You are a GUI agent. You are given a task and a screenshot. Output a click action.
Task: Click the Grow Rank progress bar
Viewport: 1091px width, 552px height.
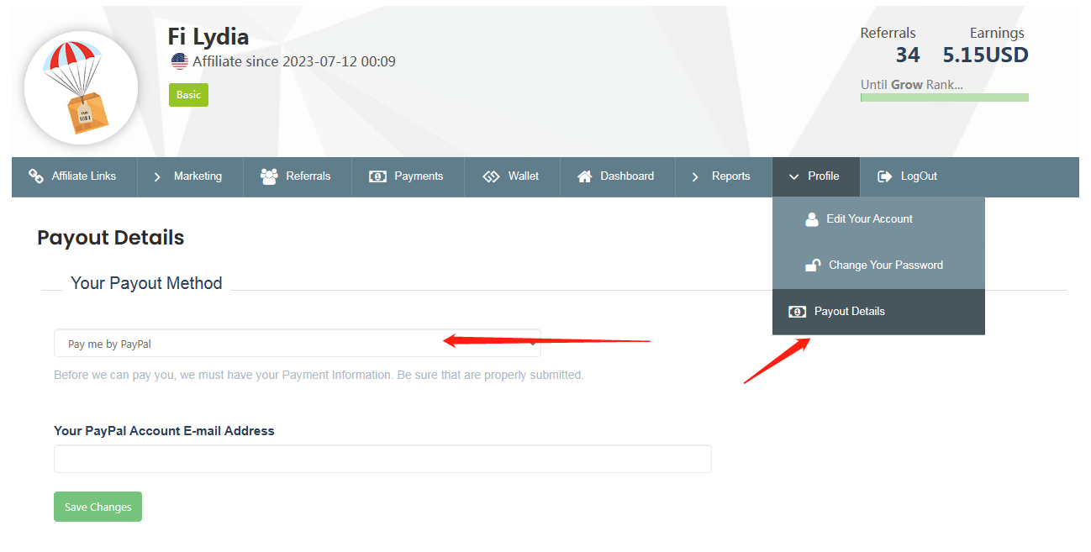point(944,97)
